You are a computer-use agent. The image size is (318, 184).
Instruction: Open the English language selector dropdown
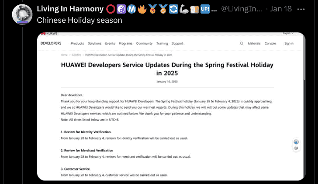288,34
